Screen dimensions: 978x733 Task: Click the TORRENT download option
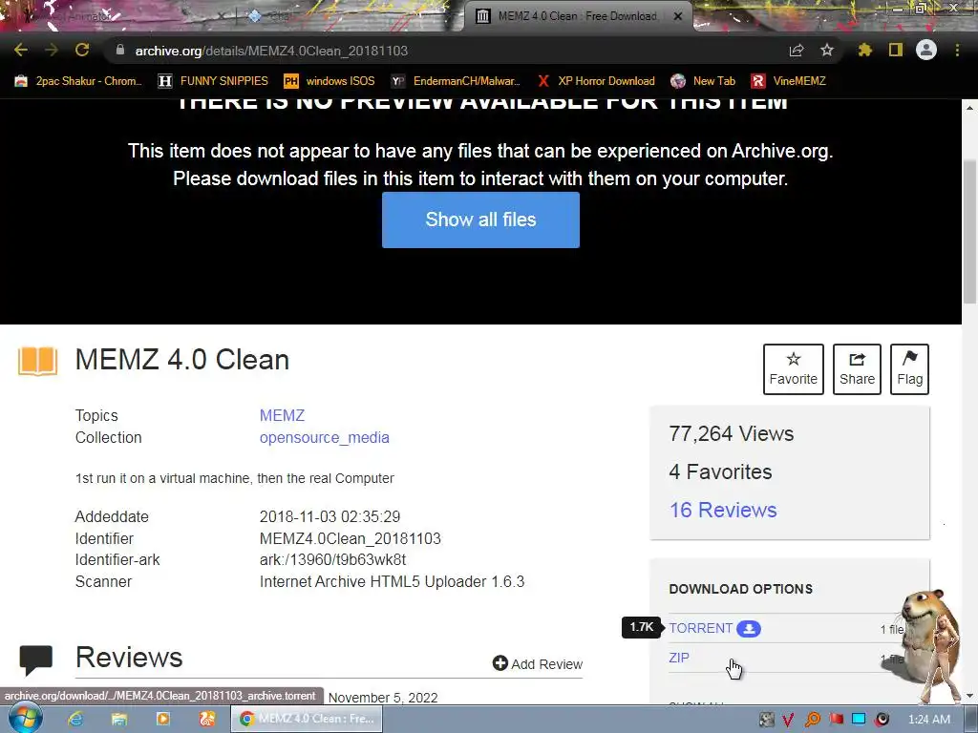pos(700,628)
